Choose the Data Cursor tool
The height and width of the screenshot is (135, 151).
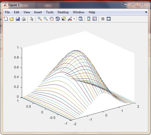pyautogui.click(x=64, y=19)
